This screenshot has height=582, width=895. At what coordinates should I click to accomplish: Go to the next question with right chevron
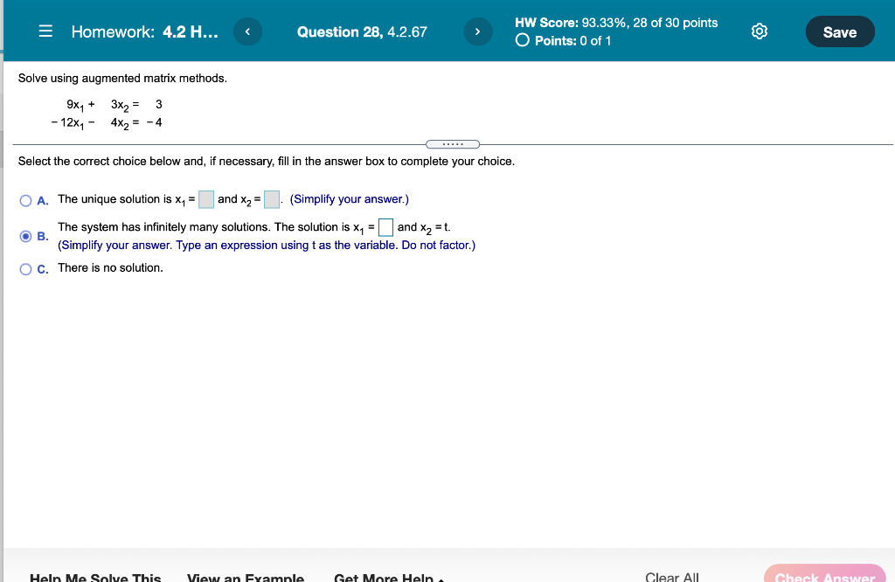(x=477, y=31)
